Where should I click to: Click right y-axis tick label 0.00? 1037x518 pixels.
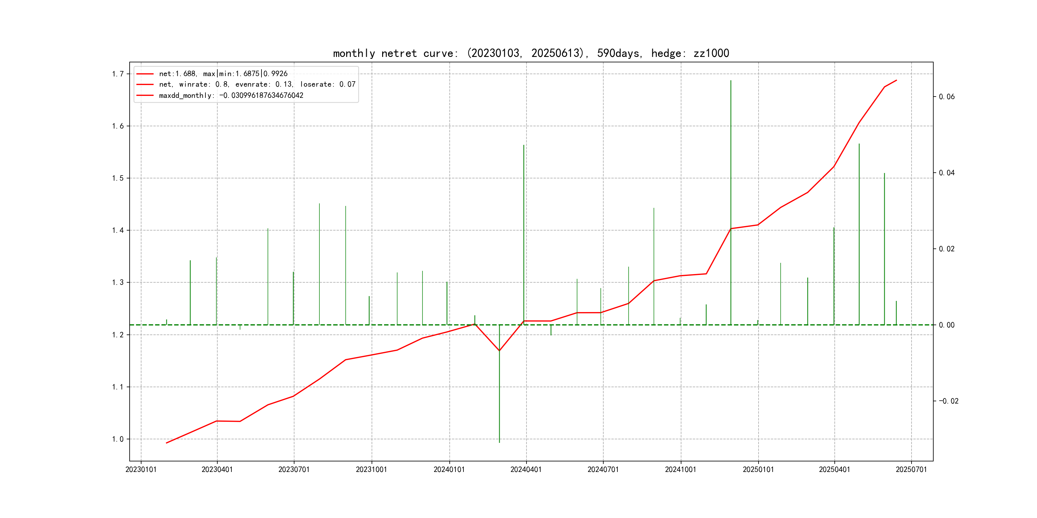(946, 325)
